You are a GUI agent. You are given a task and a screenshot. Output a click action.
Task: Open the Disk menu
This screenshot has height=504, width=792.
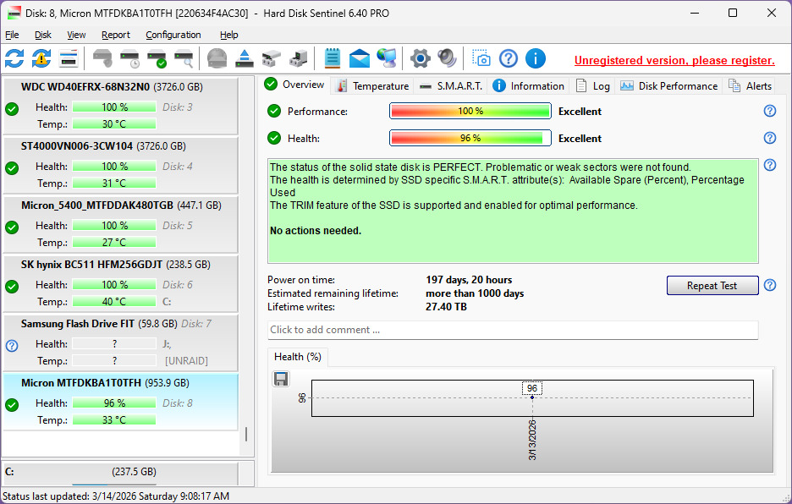coord(43,35)
